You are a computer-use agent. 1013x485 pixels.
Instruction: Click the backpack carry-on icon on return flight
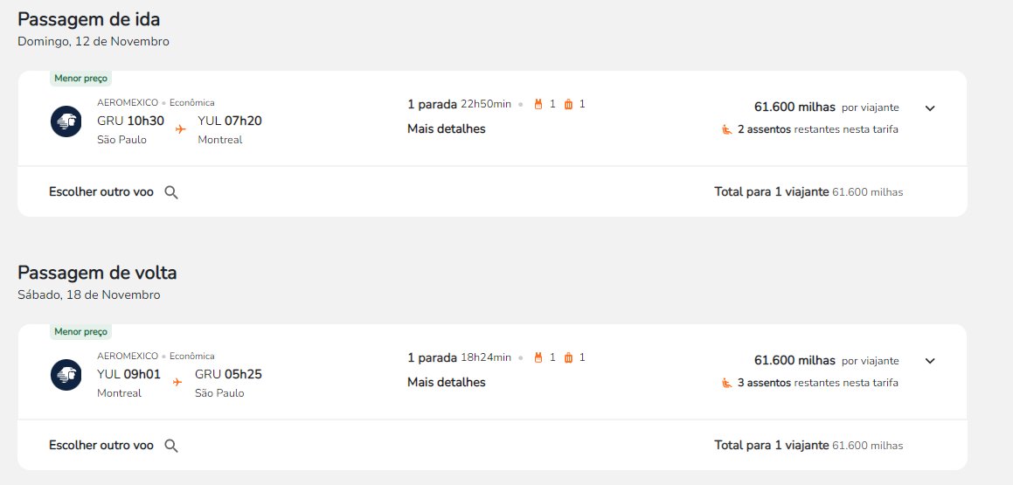tap(538, 357)
